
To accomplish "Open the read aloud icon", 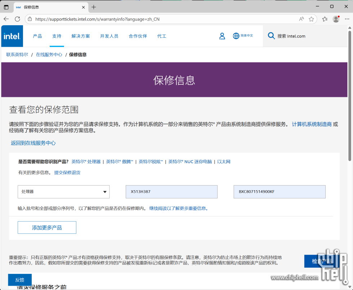I will coord(301,19).
